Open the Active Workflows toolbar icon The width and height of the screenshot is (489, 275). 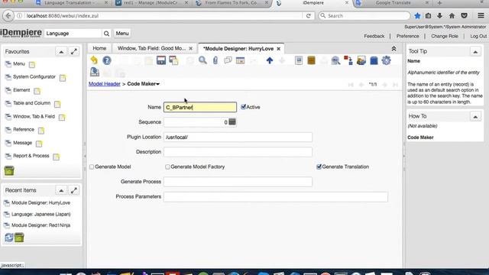click(348, 60)
